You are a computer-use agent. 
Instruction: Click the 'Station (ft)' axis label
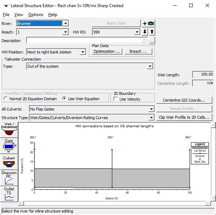tap(112, 198)
